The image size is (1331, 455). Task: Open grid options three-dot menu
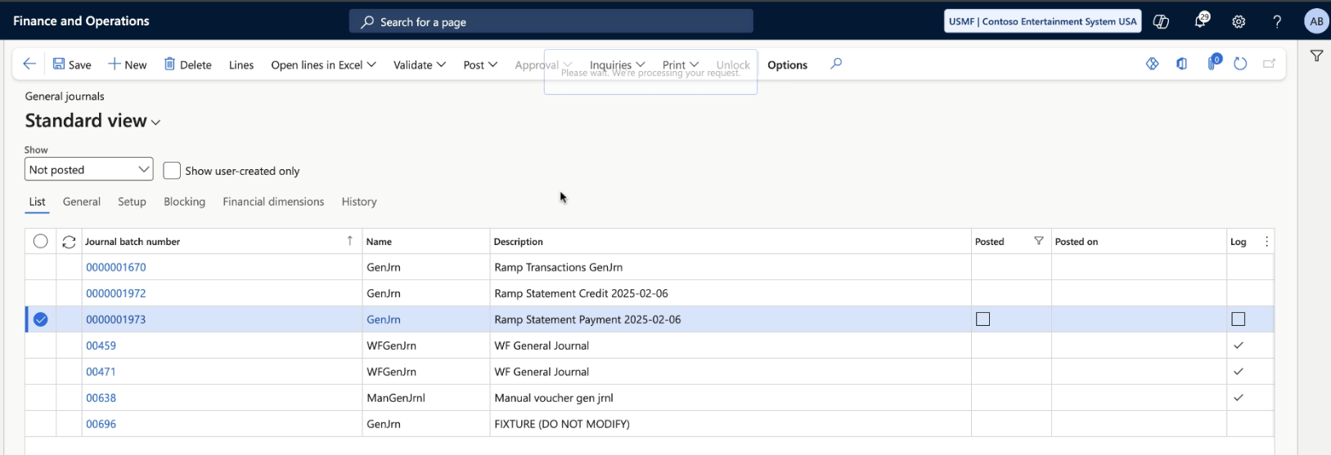click(x=1266, y=242)
